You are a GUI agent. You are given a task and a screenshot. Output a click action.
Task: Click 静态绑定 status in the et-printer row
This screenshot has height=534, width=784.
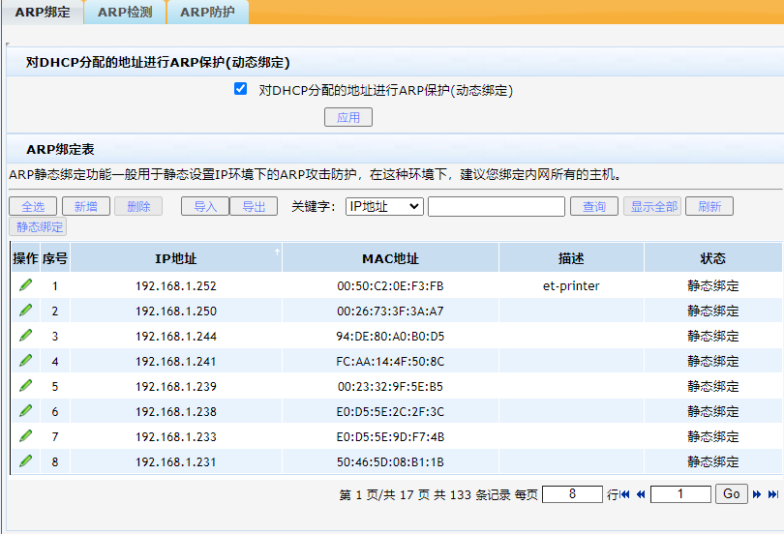[x=713, y=285]
